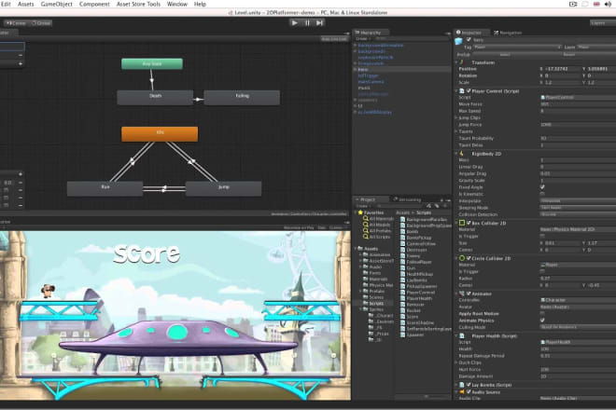Open the Asset Store Tools menu
The width and height of the screenshot is (616, 410).
click(138, 4)
